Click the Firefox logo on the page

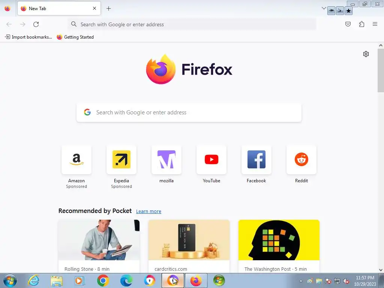coord(189,69)
